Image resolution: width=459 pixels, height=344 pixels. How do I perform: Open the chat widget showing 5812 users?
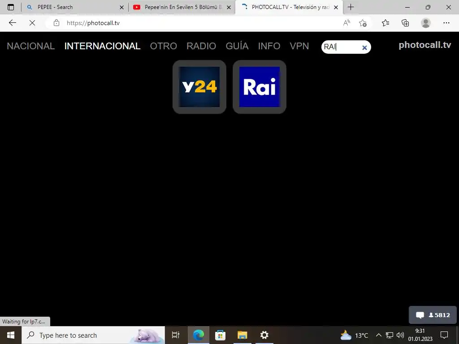coord(433,315)
